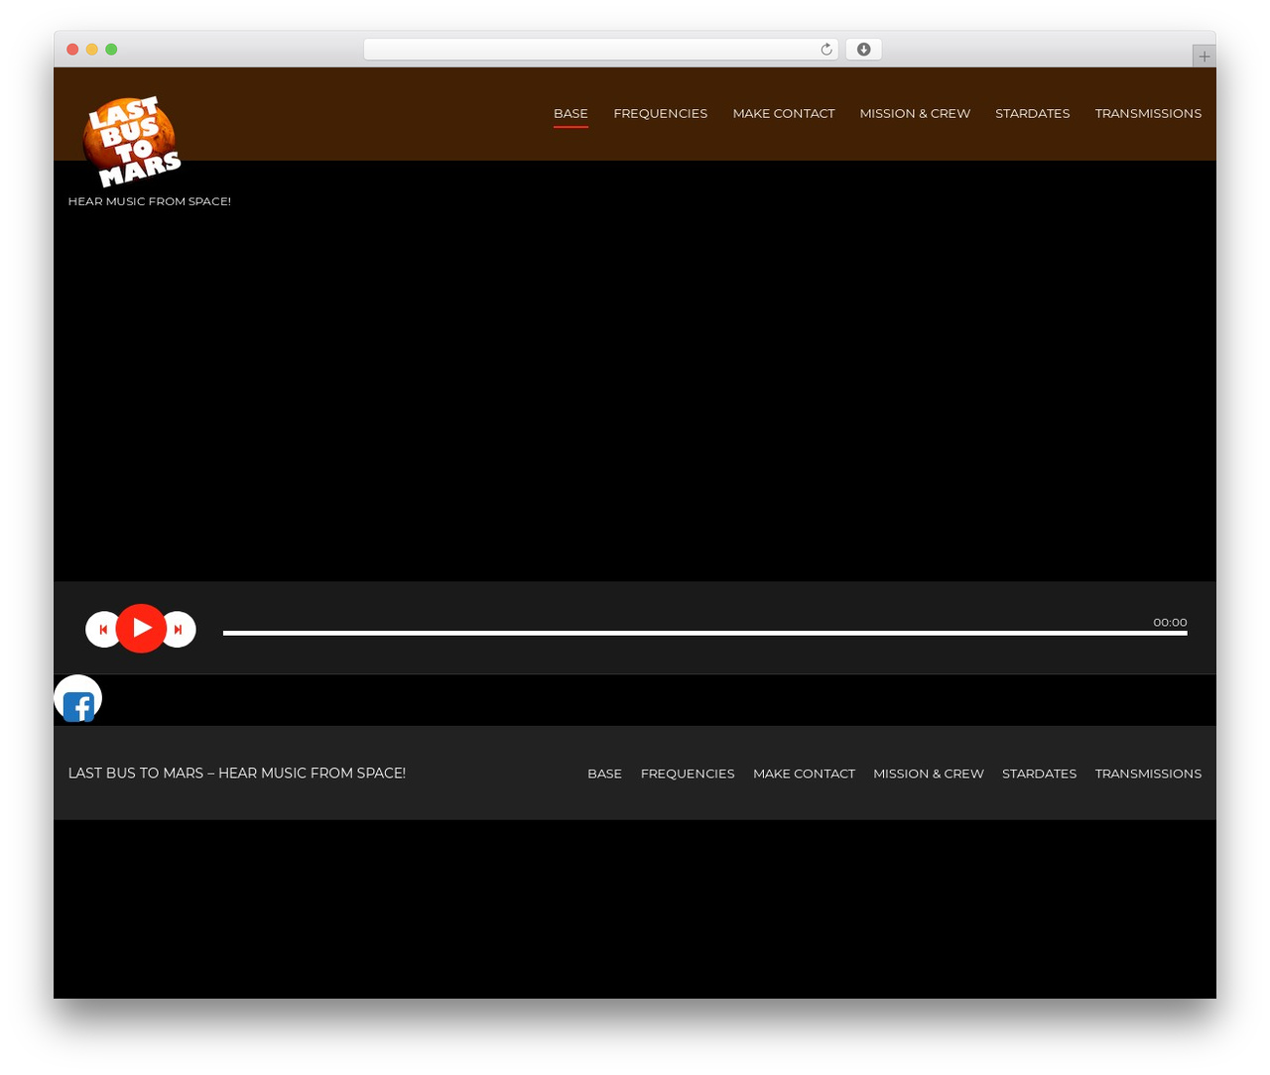Click the Last Bus To Mars logo
This screenshot has width=1270, height=1075.
pos(132,142)
